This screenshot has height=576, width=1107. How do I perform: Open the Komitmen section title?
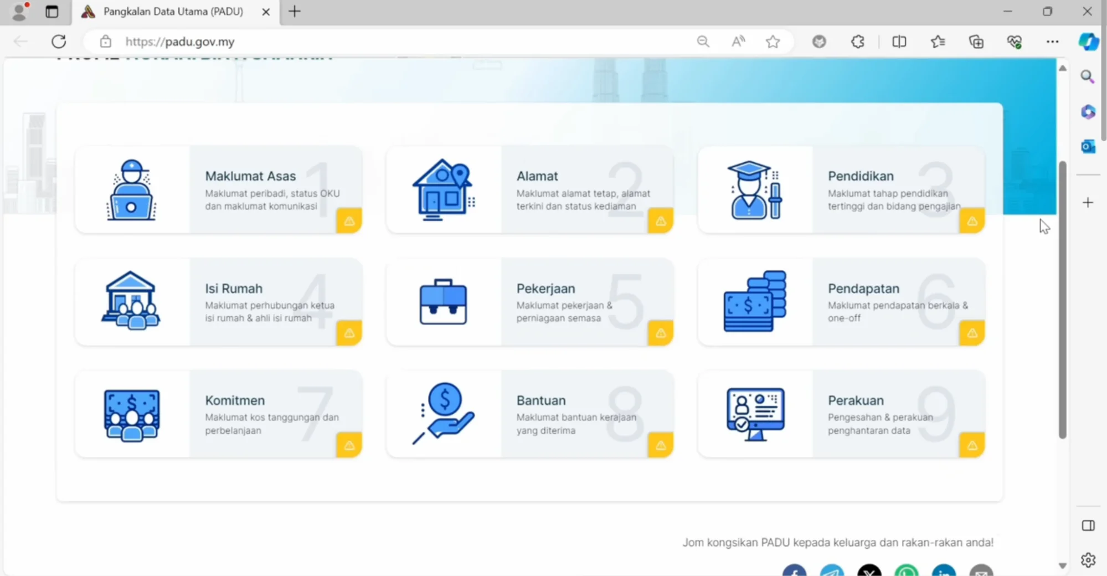(x=235, y=400)
